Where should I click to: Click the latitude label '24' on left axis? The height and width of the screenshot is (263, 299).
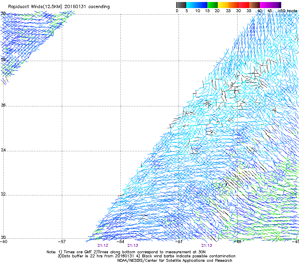click(x=3, y=150)
